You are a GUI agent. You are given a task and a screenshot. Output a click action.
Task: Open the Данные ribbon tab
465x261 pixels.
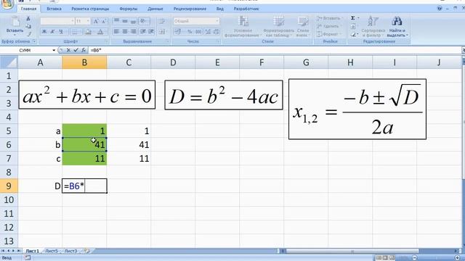155,9
